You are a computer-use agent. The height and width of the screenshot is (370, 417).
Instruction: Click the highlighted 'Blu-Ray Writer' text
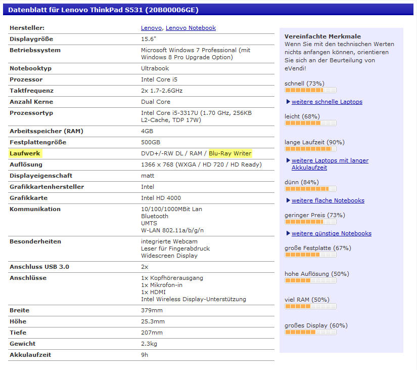pos(230,153)
